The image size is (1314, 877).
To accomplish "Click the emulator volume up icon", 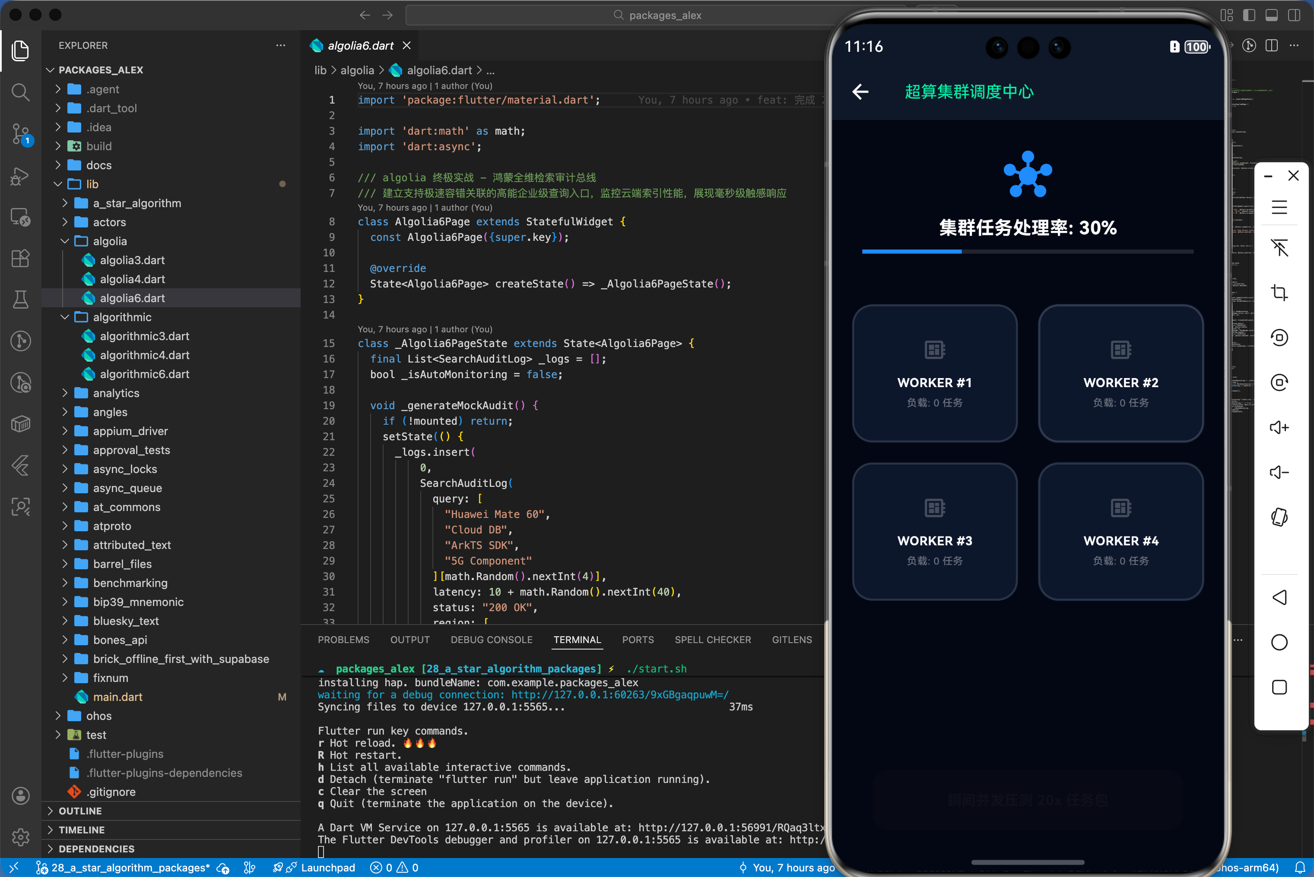I will click(x=1279, y=427).
